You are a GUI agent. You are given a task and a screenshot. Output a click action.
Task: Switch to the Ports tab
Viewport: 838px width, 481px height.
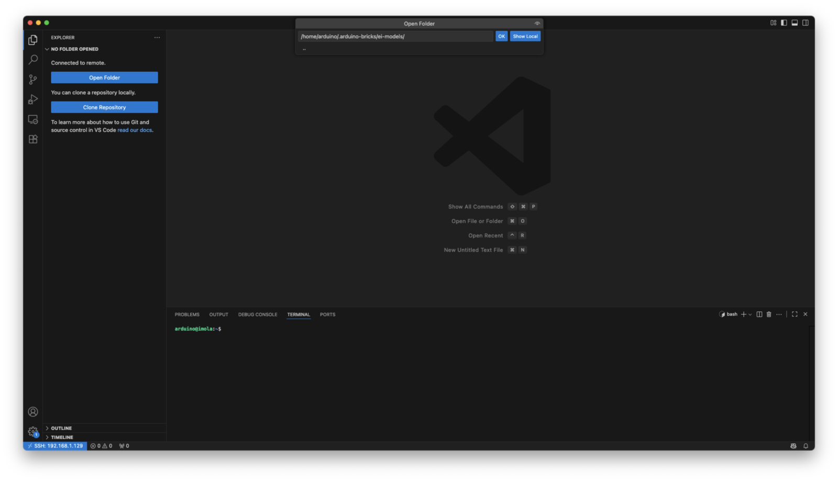pyautogui.click(x=328, y=315)
